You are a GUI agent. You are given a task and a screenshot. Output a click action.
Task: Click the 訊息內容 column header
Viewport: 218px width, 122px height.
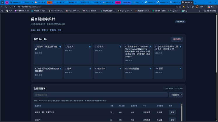pos(38,106)
